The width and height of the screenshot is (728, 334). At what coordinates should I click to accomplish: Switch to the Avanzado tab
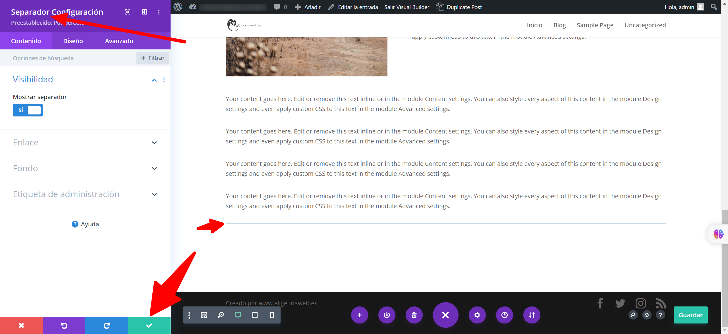pyautogui.click(x=119, y=41)
